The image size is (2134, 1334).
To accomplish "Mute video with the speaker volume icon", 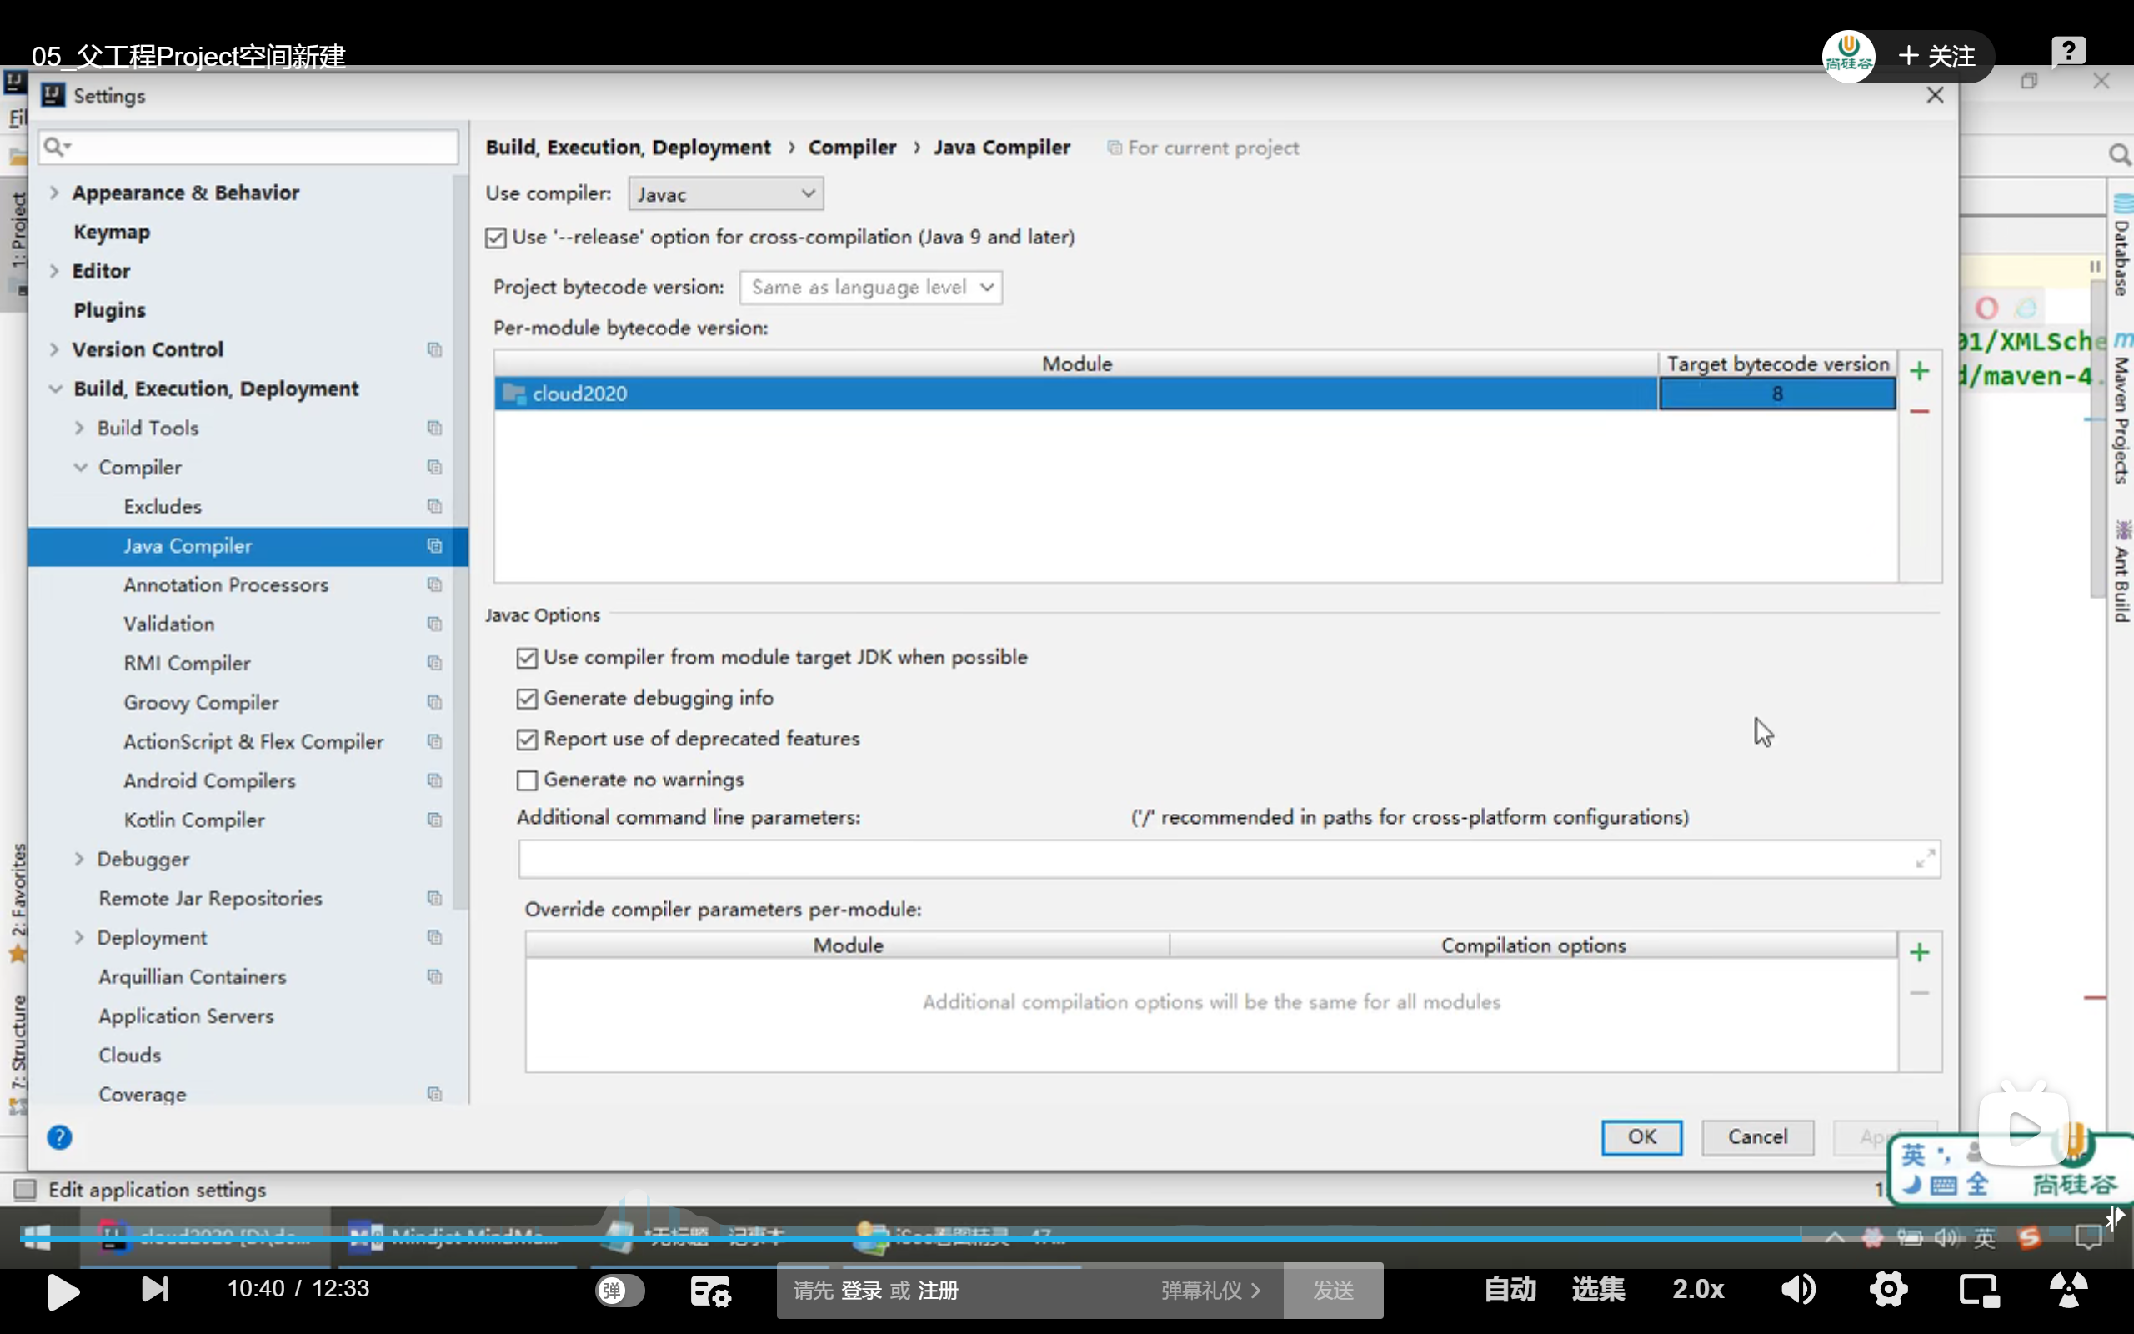I will point(1797,1289).
